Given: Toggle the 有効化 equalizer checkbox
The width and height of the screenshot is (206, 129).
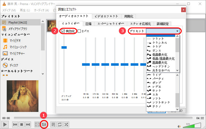Looking at the screenshot, I should 68,31.
